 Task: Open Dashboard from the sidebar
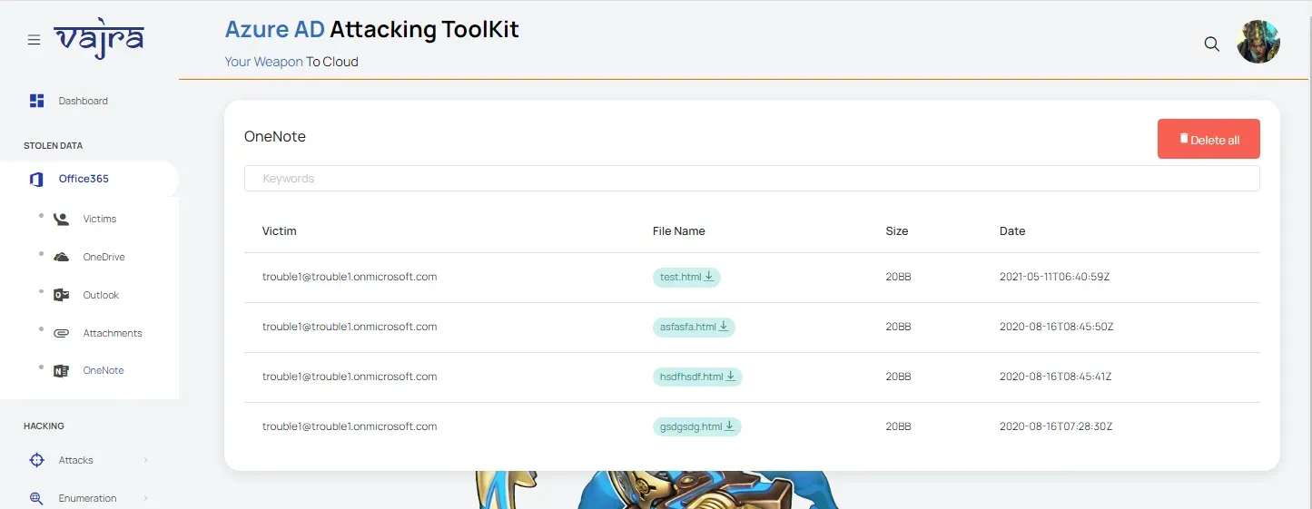(84, 101)
